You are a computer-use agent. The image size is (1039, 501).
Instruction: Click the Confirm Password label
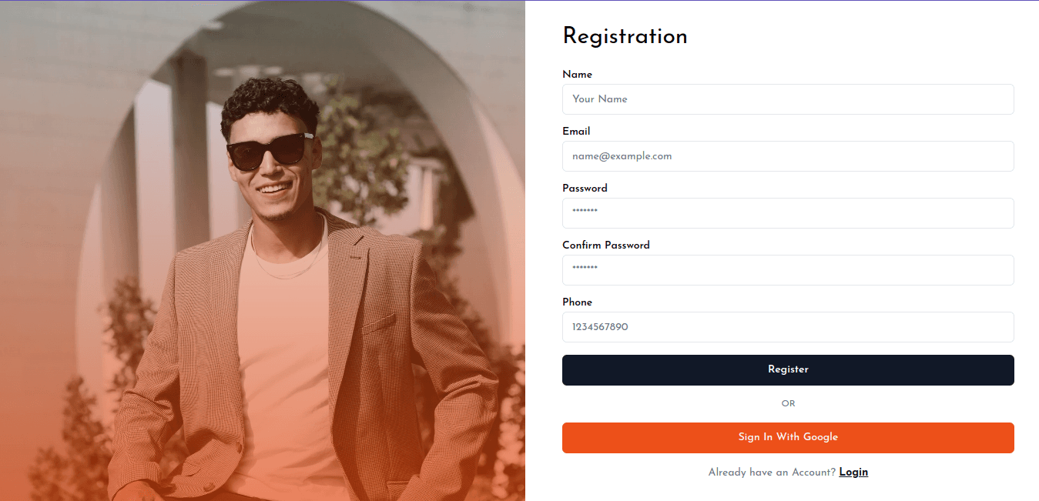click(606, 245)
